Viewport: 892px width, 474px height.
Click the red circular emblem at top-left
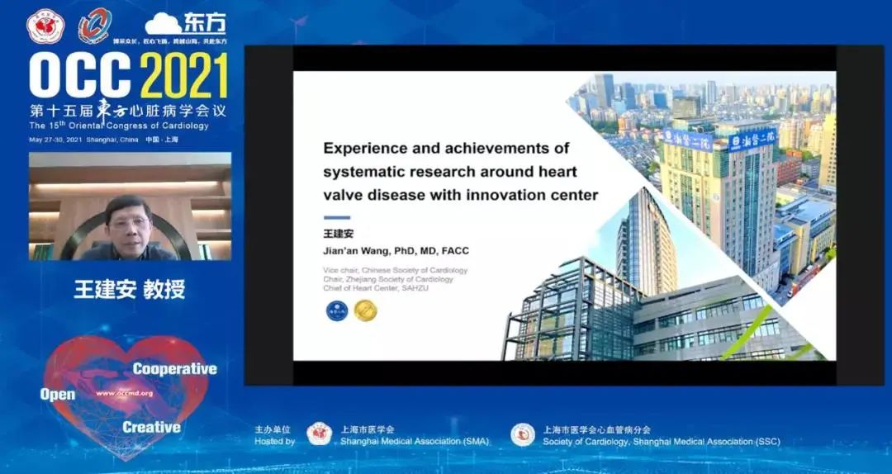coord(45,27)
